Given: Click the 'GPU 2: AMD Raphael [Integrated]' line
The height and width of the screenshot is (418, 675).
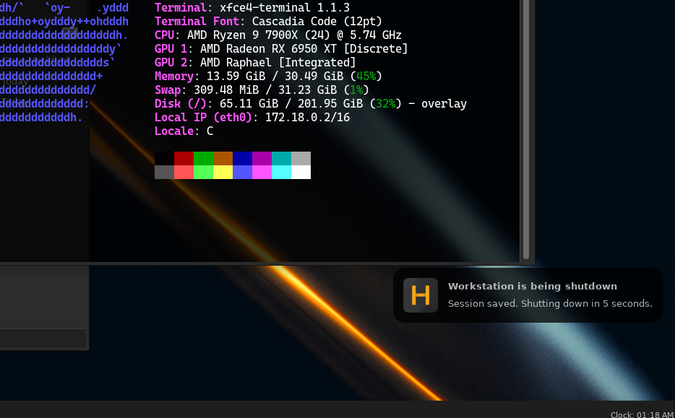Looking at the screenshot, I should [x=255, y=63].
